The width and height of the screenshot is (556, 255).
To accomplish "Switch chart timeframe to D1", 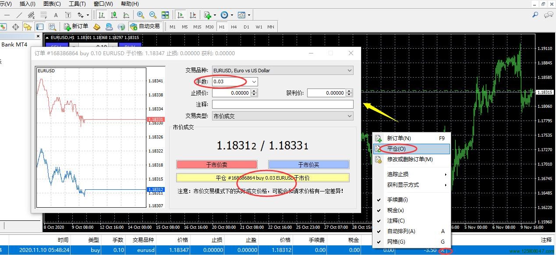I will 246,27.
